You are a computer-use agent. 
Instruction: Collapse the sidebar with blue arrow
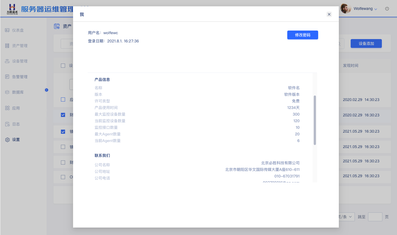pyautogui.click(x=47, y=90)
